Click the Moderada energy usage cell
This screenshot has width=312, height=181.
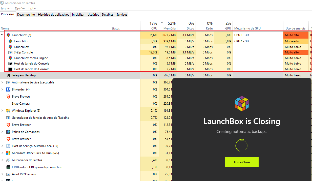(296, 41)
